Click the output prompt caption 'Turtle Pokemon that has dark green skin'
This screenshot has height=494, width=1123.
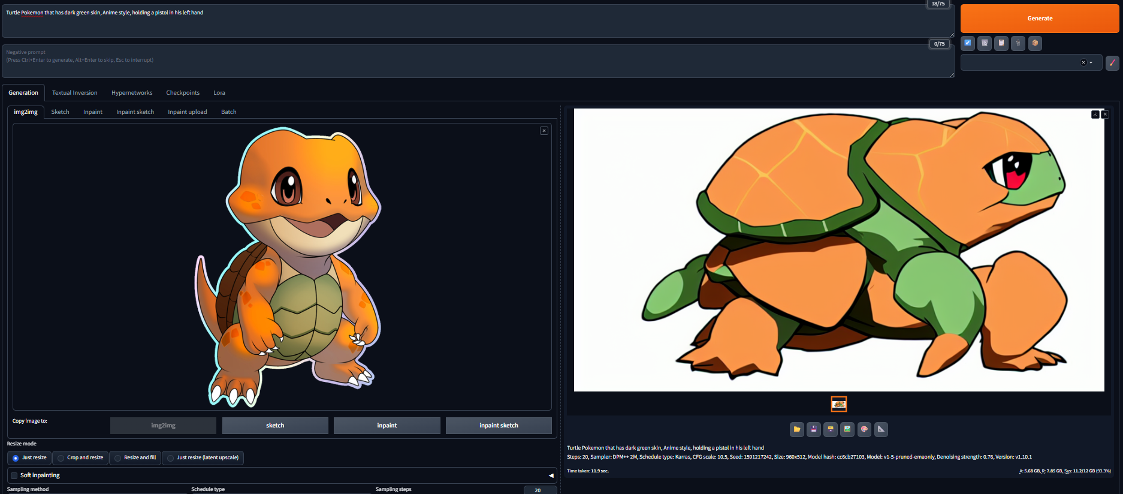pos(666,448)
